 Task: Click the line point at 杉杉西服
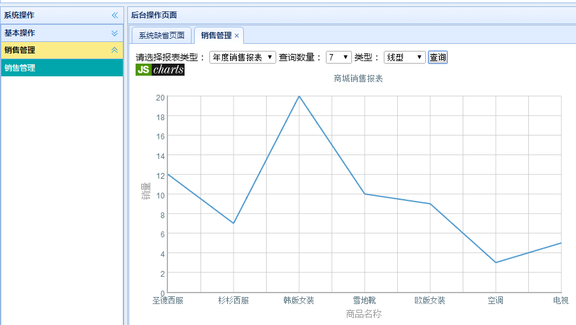pyautogui.click(x=234, y=223)
